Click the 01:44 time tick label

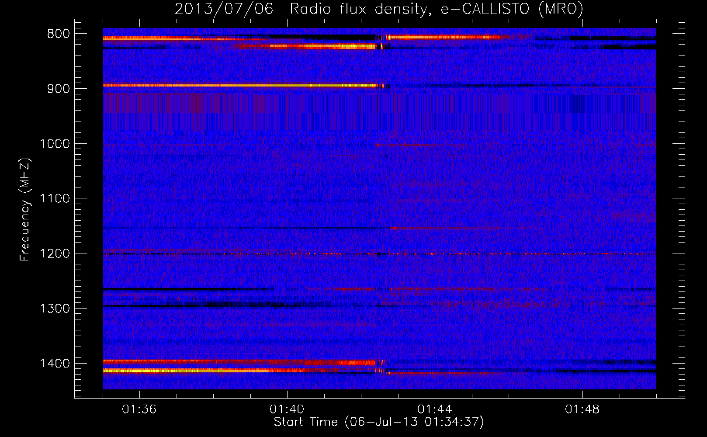(435, 409)
